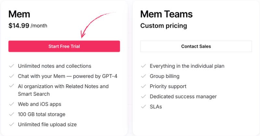Screen dimensions: 260x136
Task: Click the Contact Sales button
Action: click(196, 46)
